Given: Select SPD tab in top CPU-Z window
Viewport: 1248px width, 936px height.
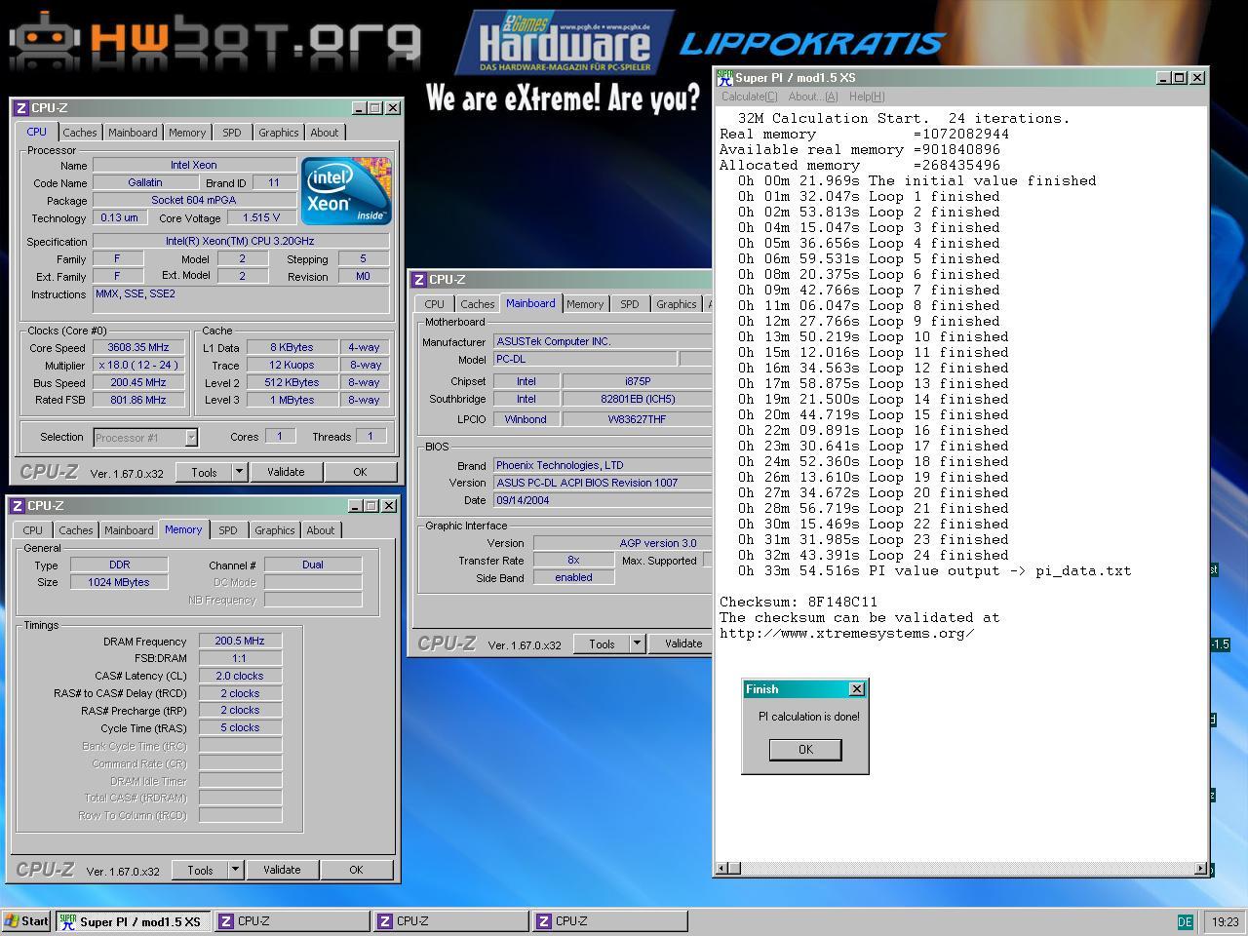Looking at the screenshot, I should pyautogui.click(x=231, y=133).
